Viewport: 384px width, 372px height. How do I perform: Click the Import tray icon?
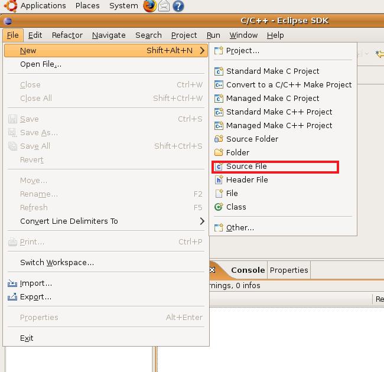(12, 283)
